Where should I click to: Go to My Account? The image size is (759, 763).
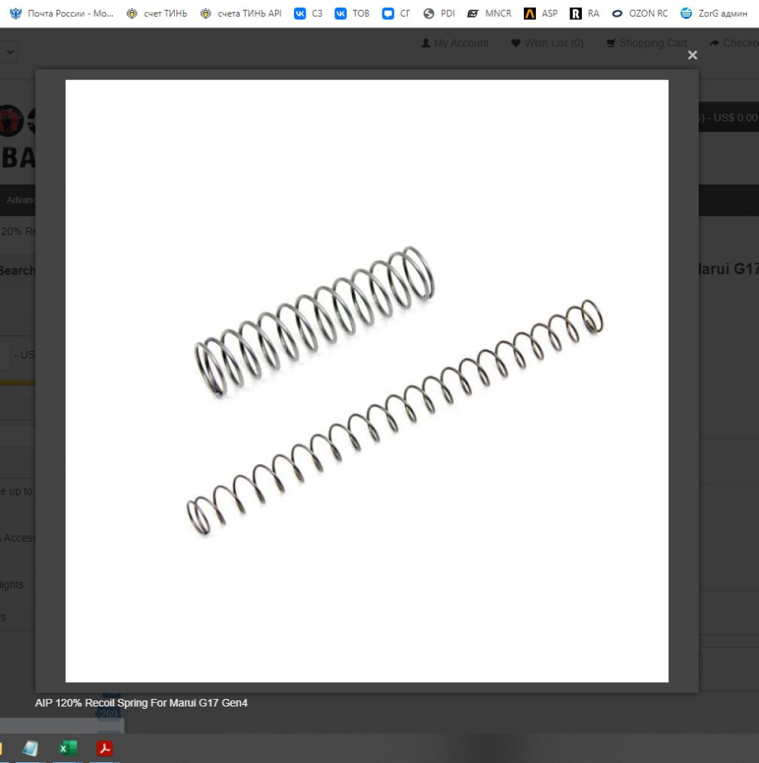[455, 43]
